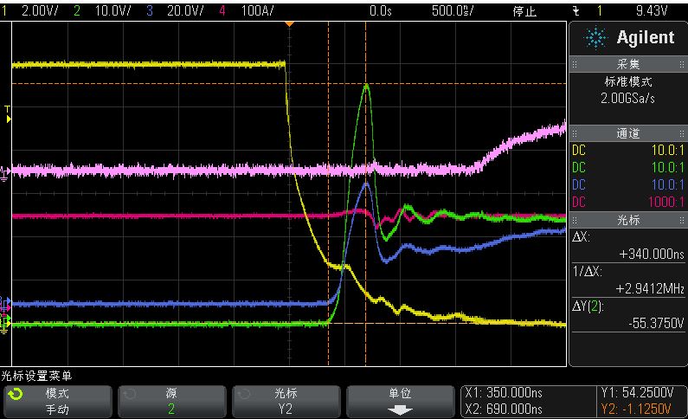
Task: Click the yellow DC 10.0:1 channel row
Action: coord(628,150)
